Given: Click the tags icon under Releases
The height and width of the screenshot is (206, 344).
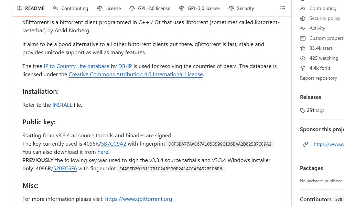Looking at the screenshot, I should 303,111.
